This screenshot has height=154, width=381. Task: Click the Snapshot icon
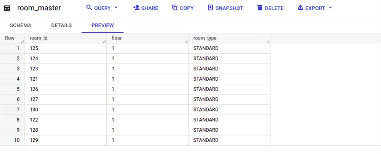(x=210, y=8)
